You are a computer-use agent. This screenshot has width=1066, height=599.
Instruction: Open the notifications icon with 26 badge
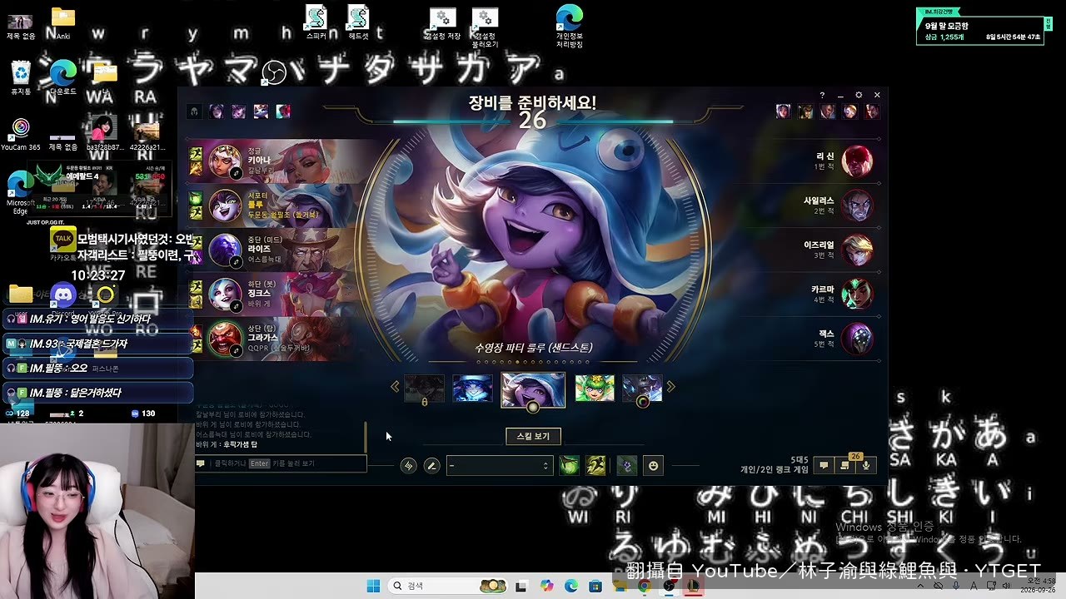coord(845,466)
